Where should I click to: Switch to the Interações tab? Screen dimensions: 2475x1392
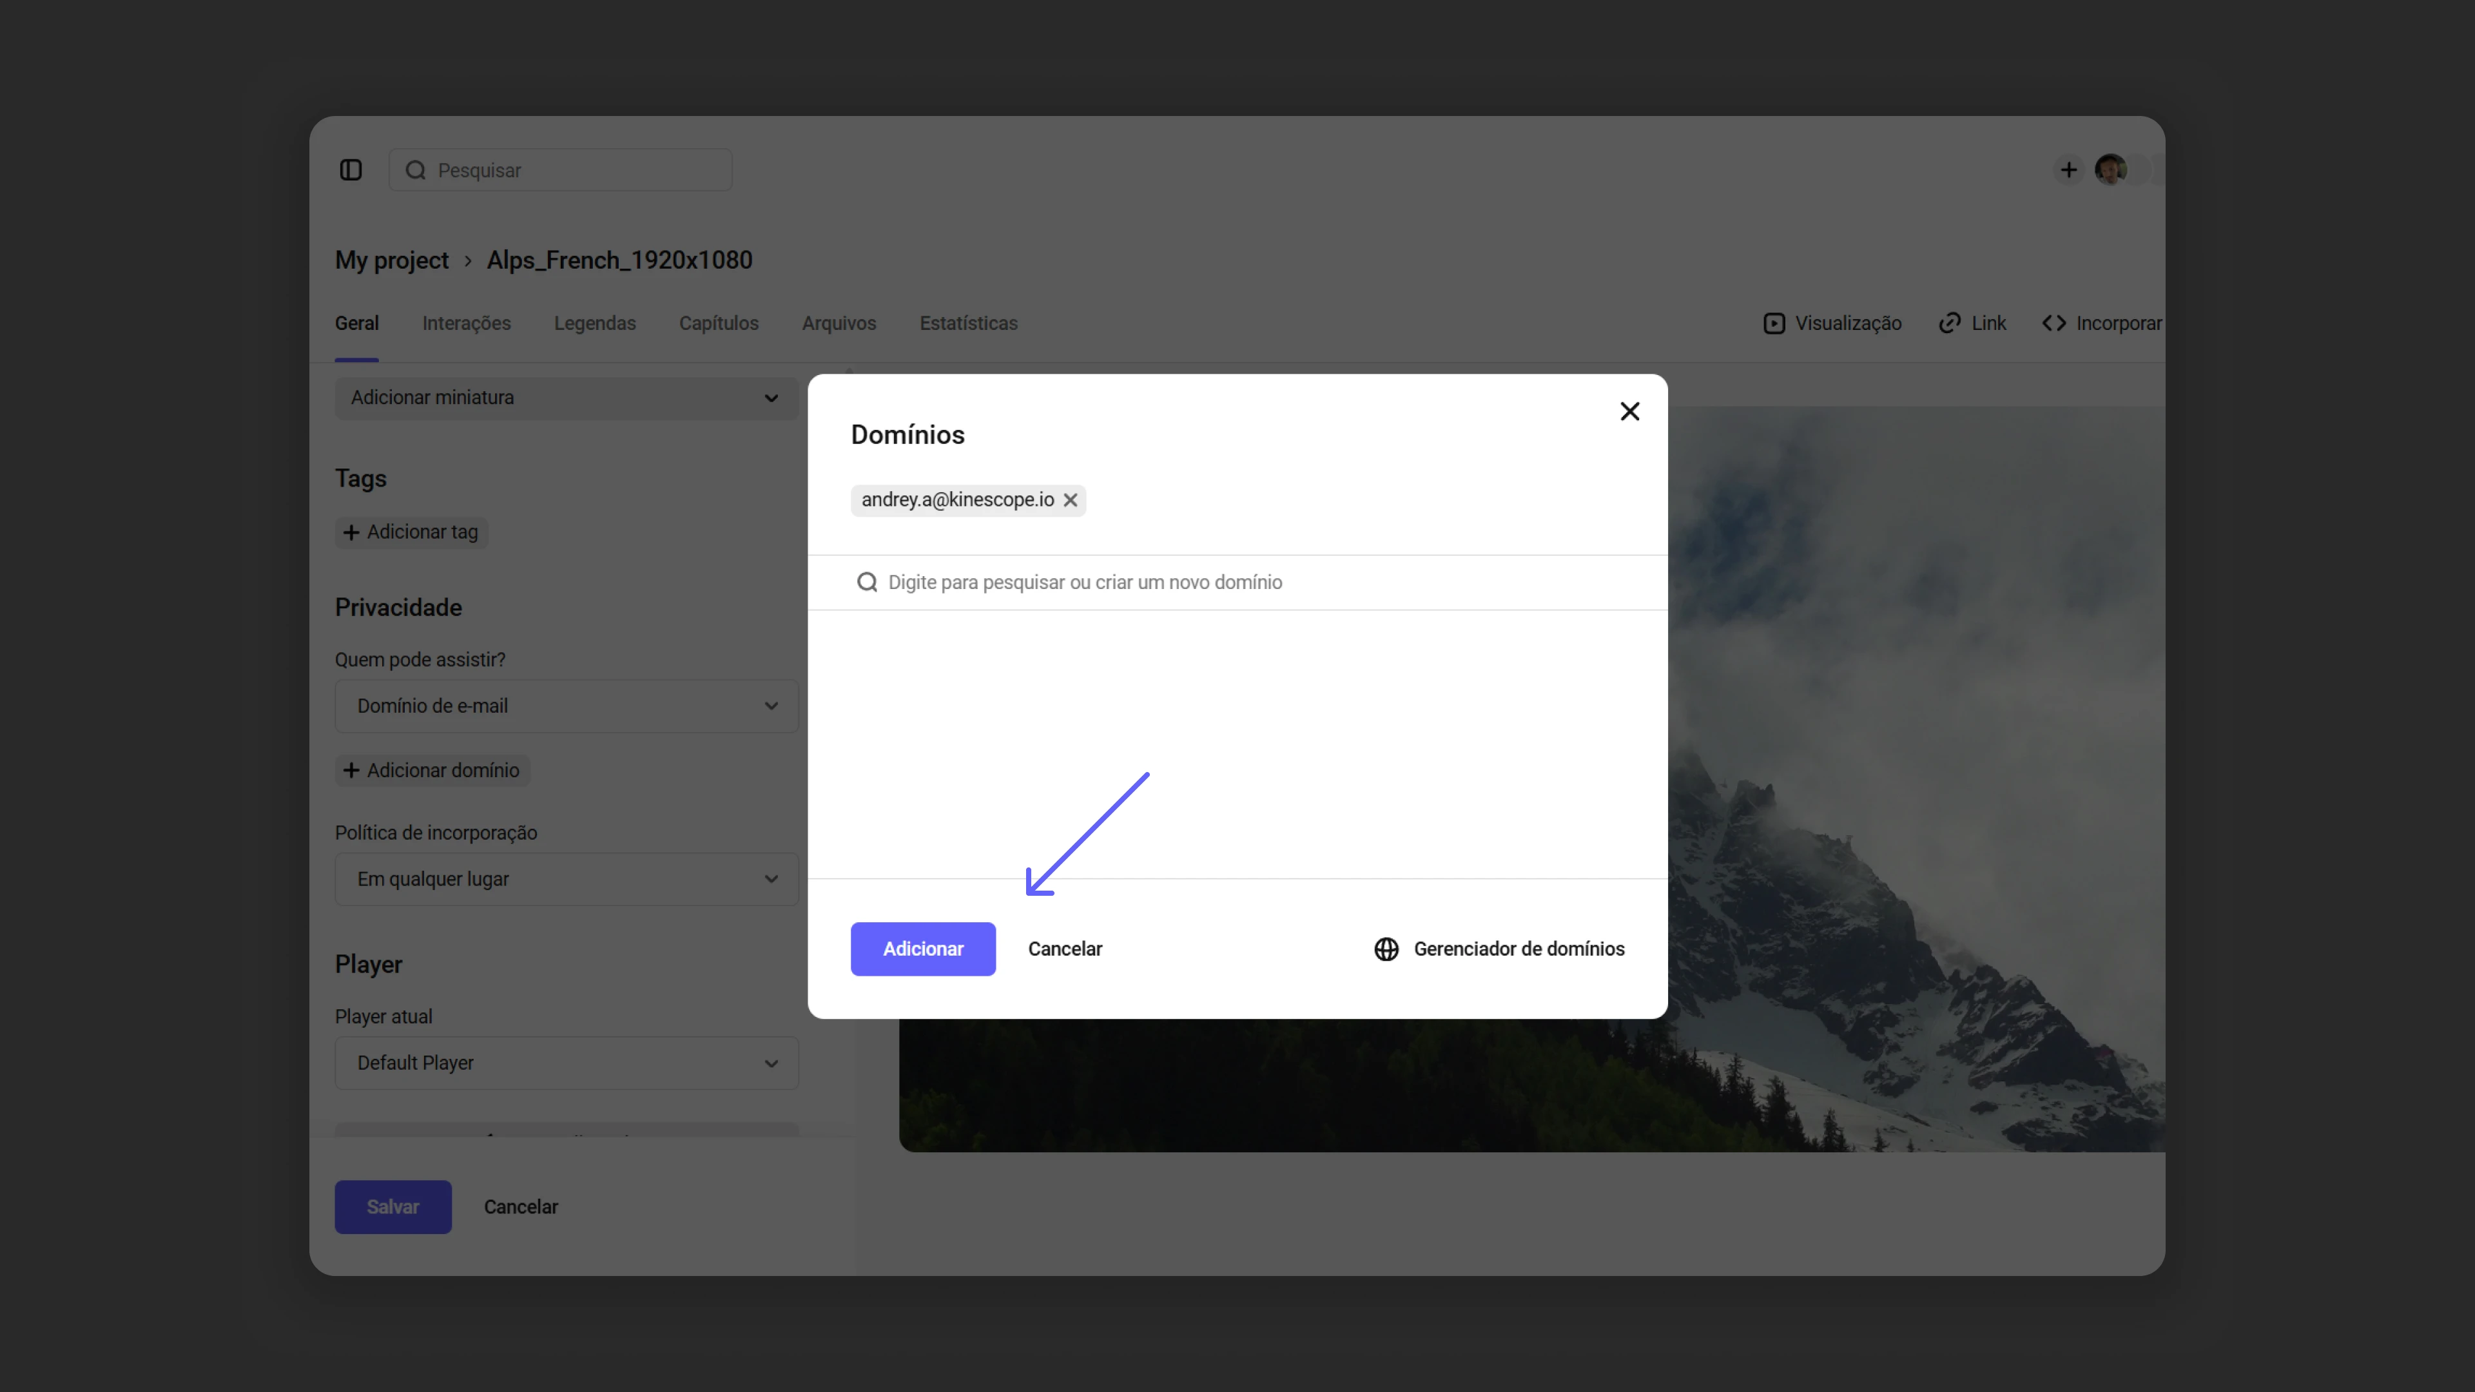click(x=466, y=324)
